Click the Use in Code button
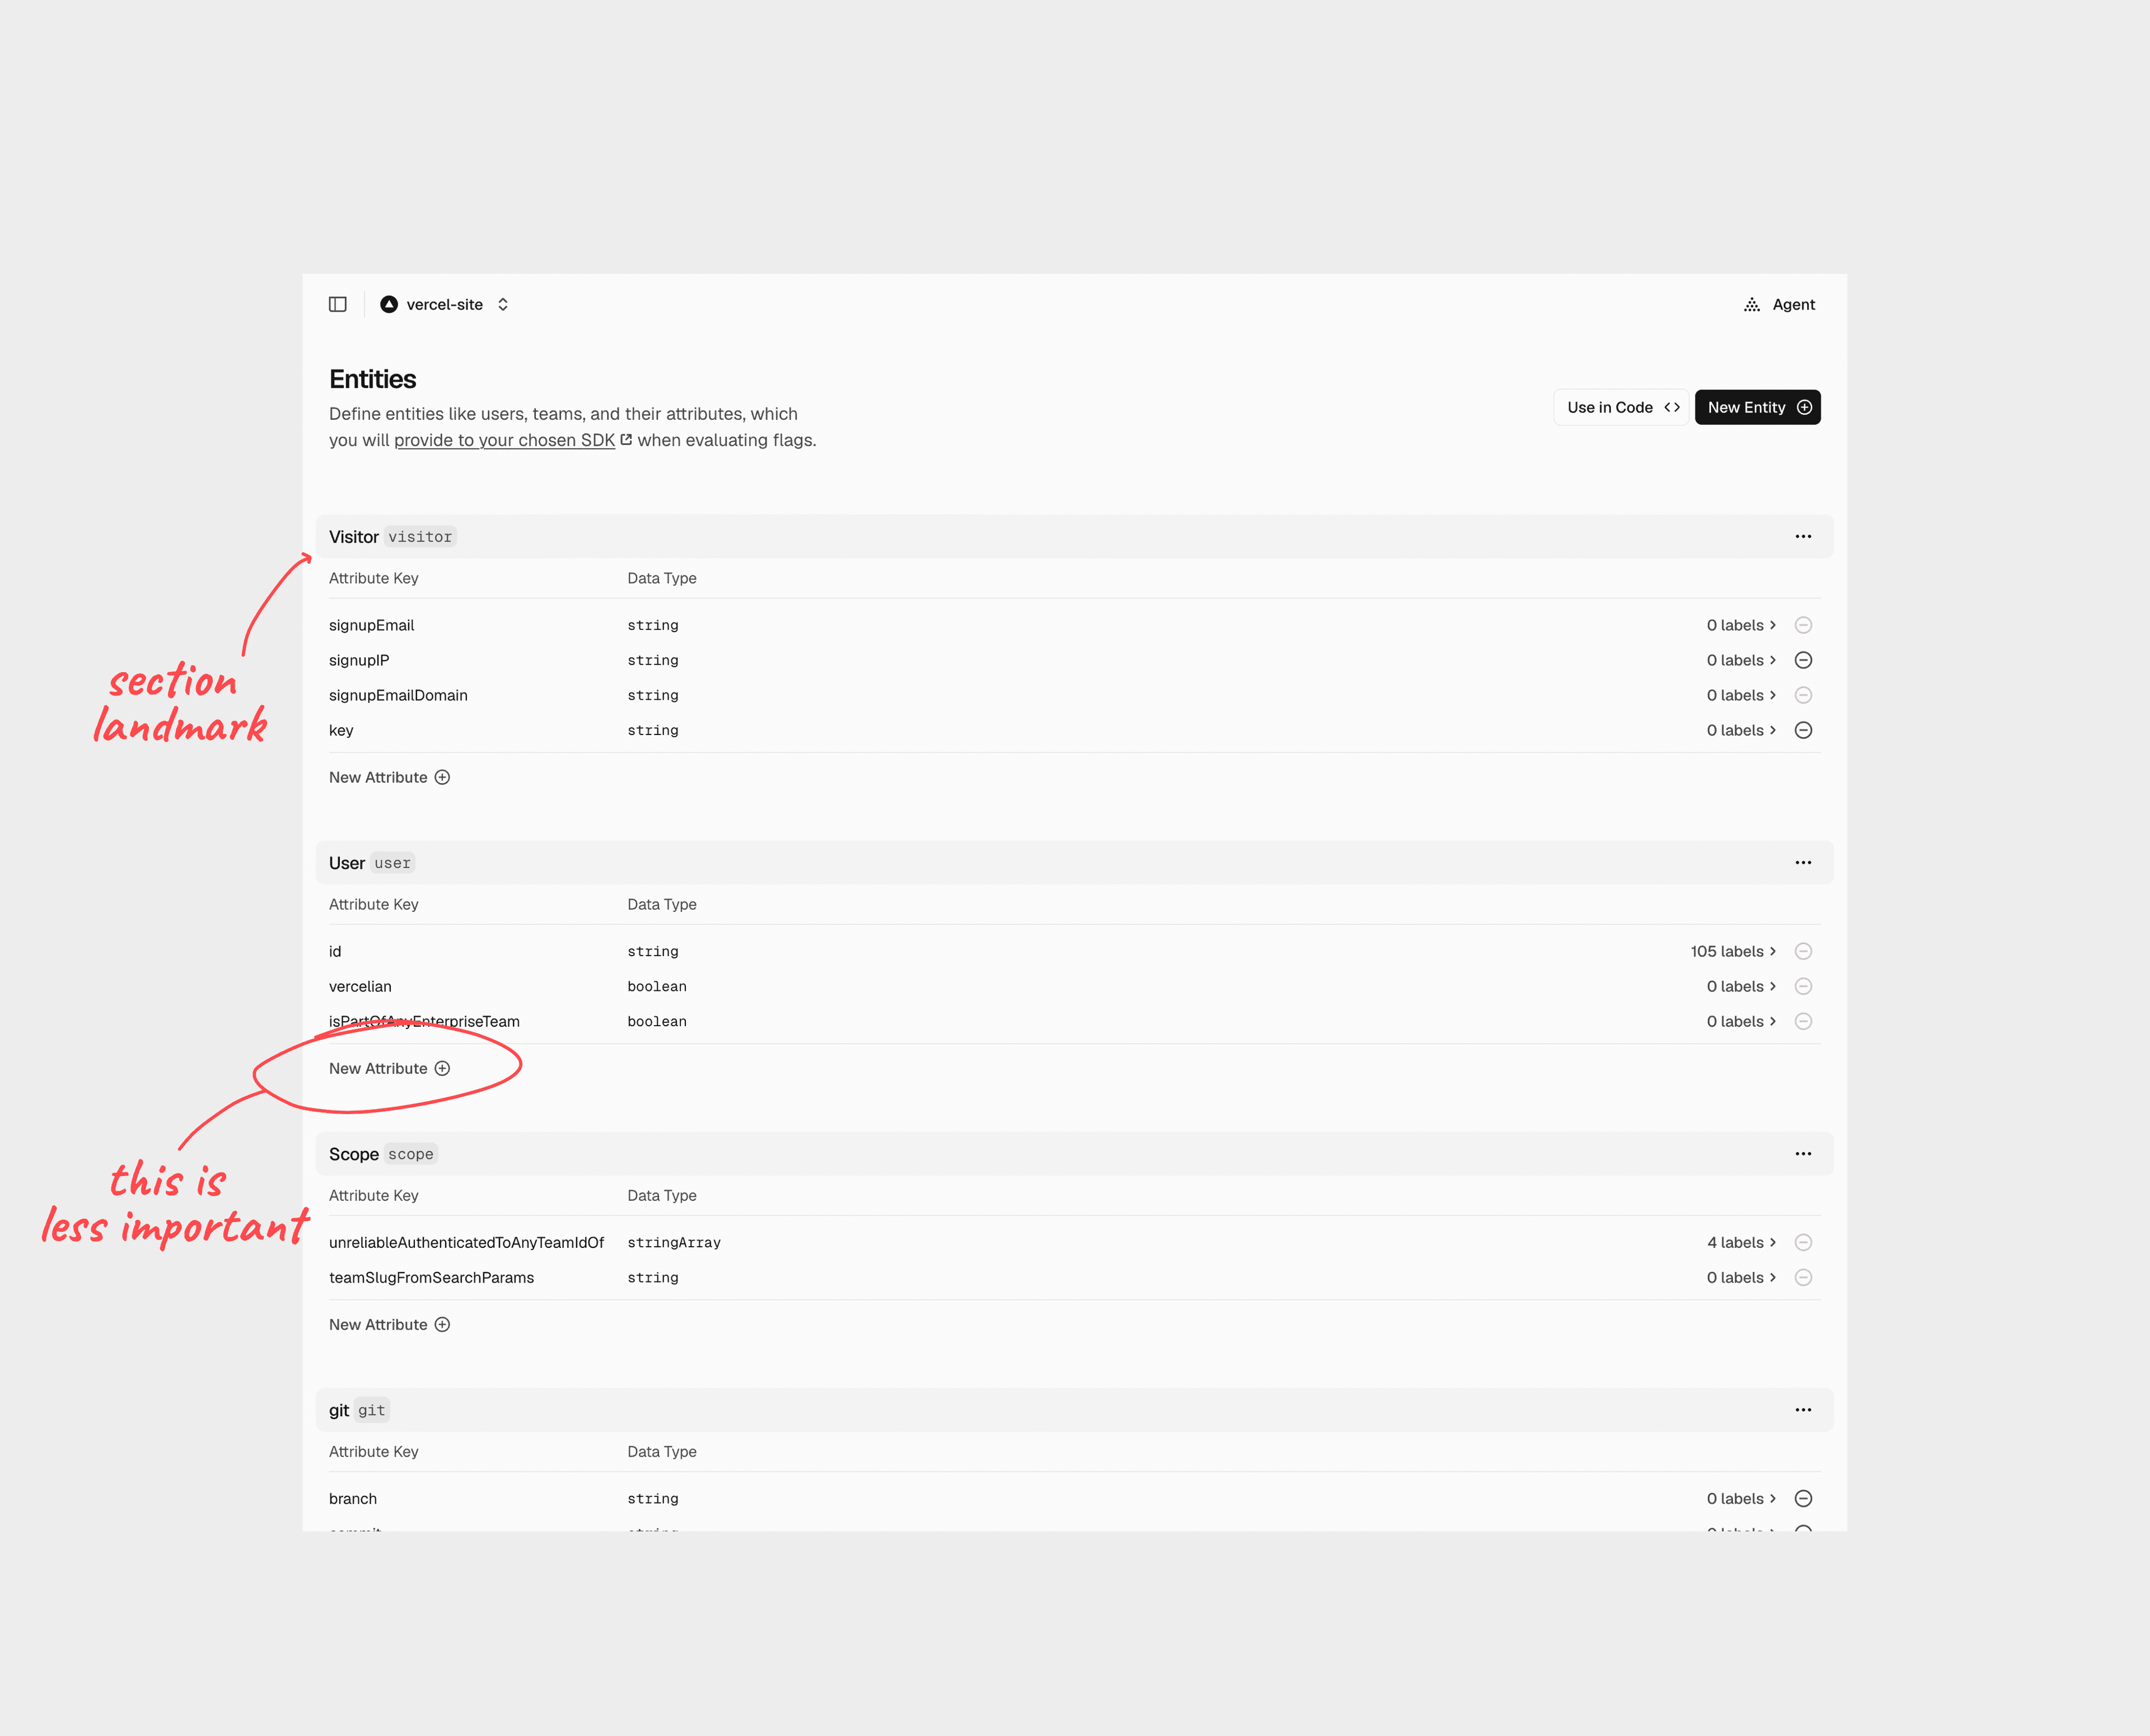Screen dimensions: 2150x1736 (1621, 407)
